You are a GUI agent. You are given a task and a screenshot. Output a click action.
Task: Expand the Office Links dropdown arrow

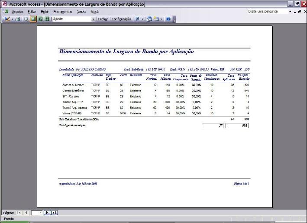point(142,19)
